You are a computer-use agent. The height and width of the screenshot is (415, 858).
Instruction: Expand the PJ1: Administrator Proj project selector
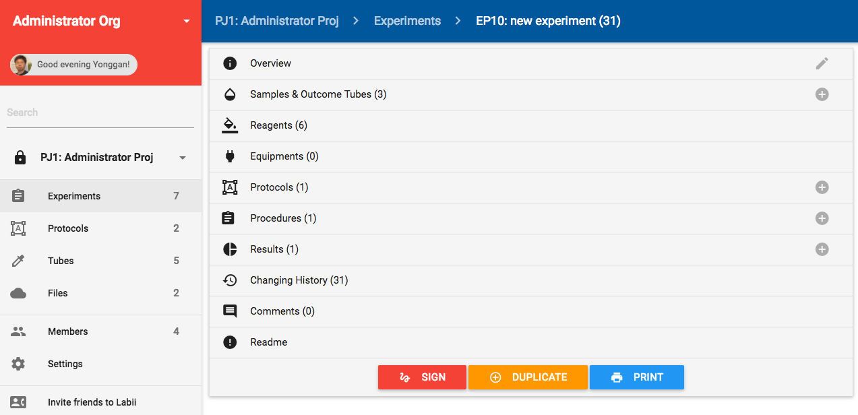click(182, 158)
